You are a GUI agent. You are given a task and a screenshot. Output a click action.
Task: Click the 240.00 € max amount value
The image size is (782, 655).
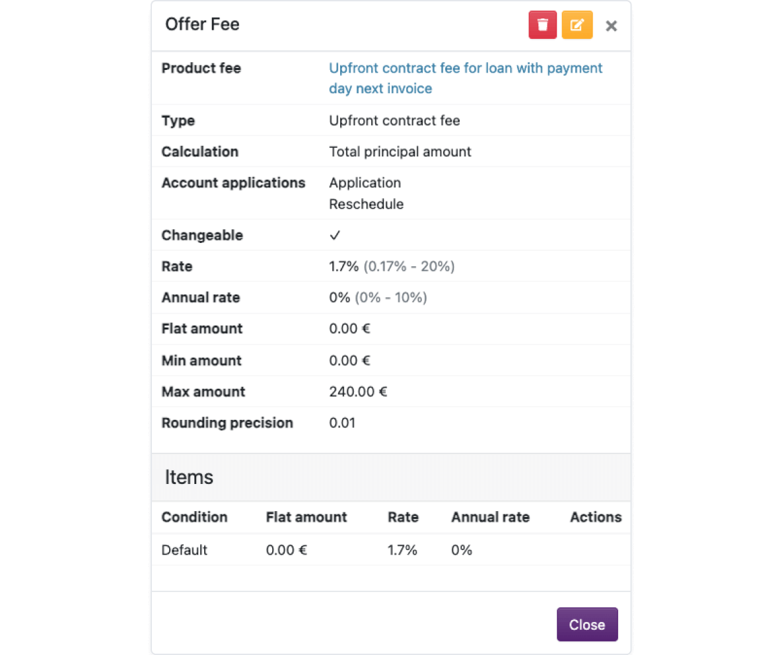point(358,392)
